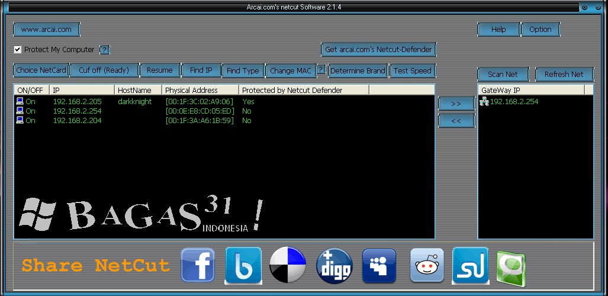Select gateway 192.168.2.254 in GateWay list
This screenshot has width=608, height=296.
click(514, 101)
